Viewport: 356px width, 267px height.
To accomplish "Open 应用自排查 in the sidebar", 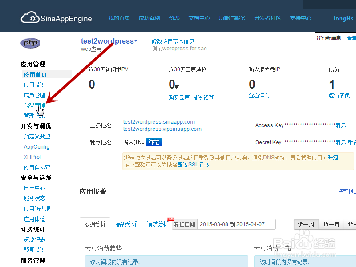I will (x=37, y=167).
